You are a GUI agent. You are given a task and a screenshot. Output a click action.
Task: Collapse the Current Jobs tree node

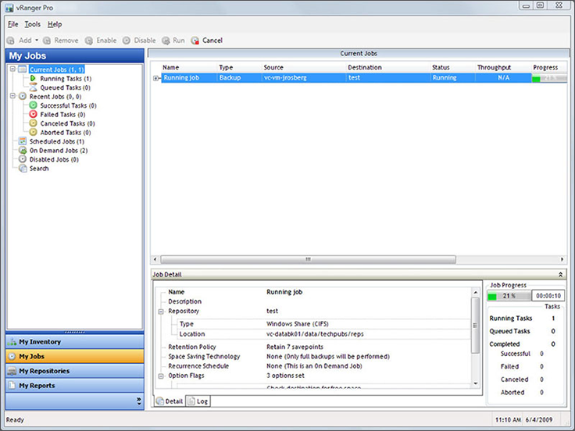point(12,69)
